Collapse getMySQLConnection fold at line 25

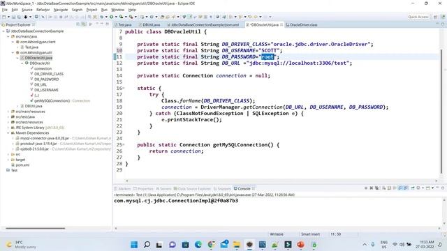tap(124, 144)
